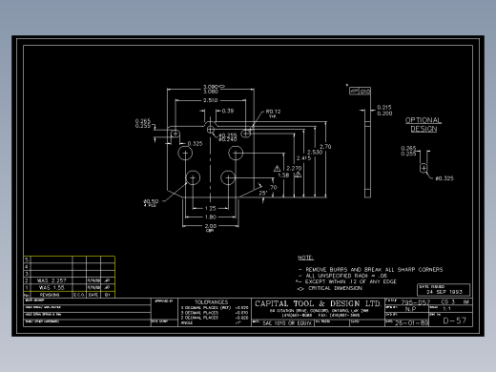The width and height of the screenshot is (496, 372).
Task: Click the ø0.255 hole diameter callout
Action: click(x=228, y=134)
